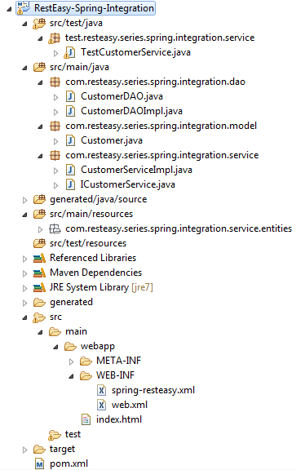Click the spring-resteasy.xml XML file icon

pos(102,390)
